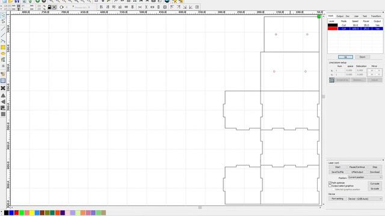Open the array grid tool in left toolbar
This screenshot has width=385, height=216.
coord(3,114)
